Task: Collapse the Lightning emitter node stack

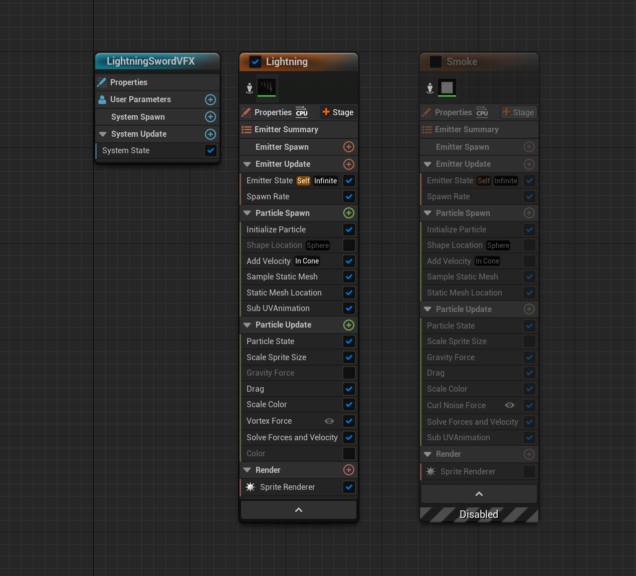Action: point(299,510)
